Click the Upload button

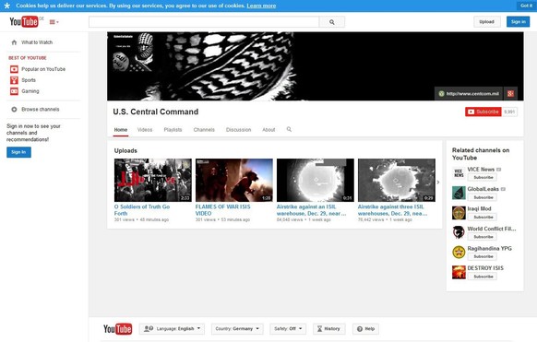[486, 21]
